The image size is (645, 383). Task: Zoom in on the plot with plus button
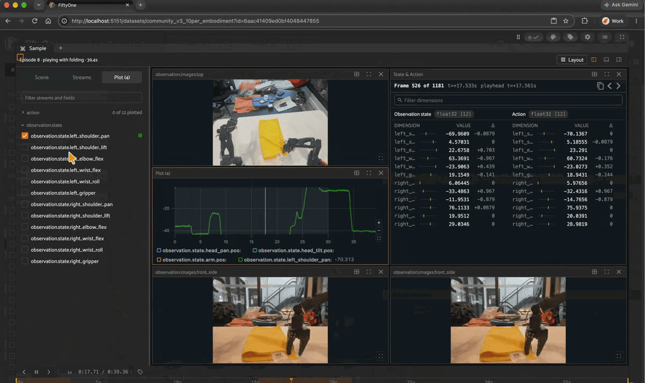click(379, 222)
